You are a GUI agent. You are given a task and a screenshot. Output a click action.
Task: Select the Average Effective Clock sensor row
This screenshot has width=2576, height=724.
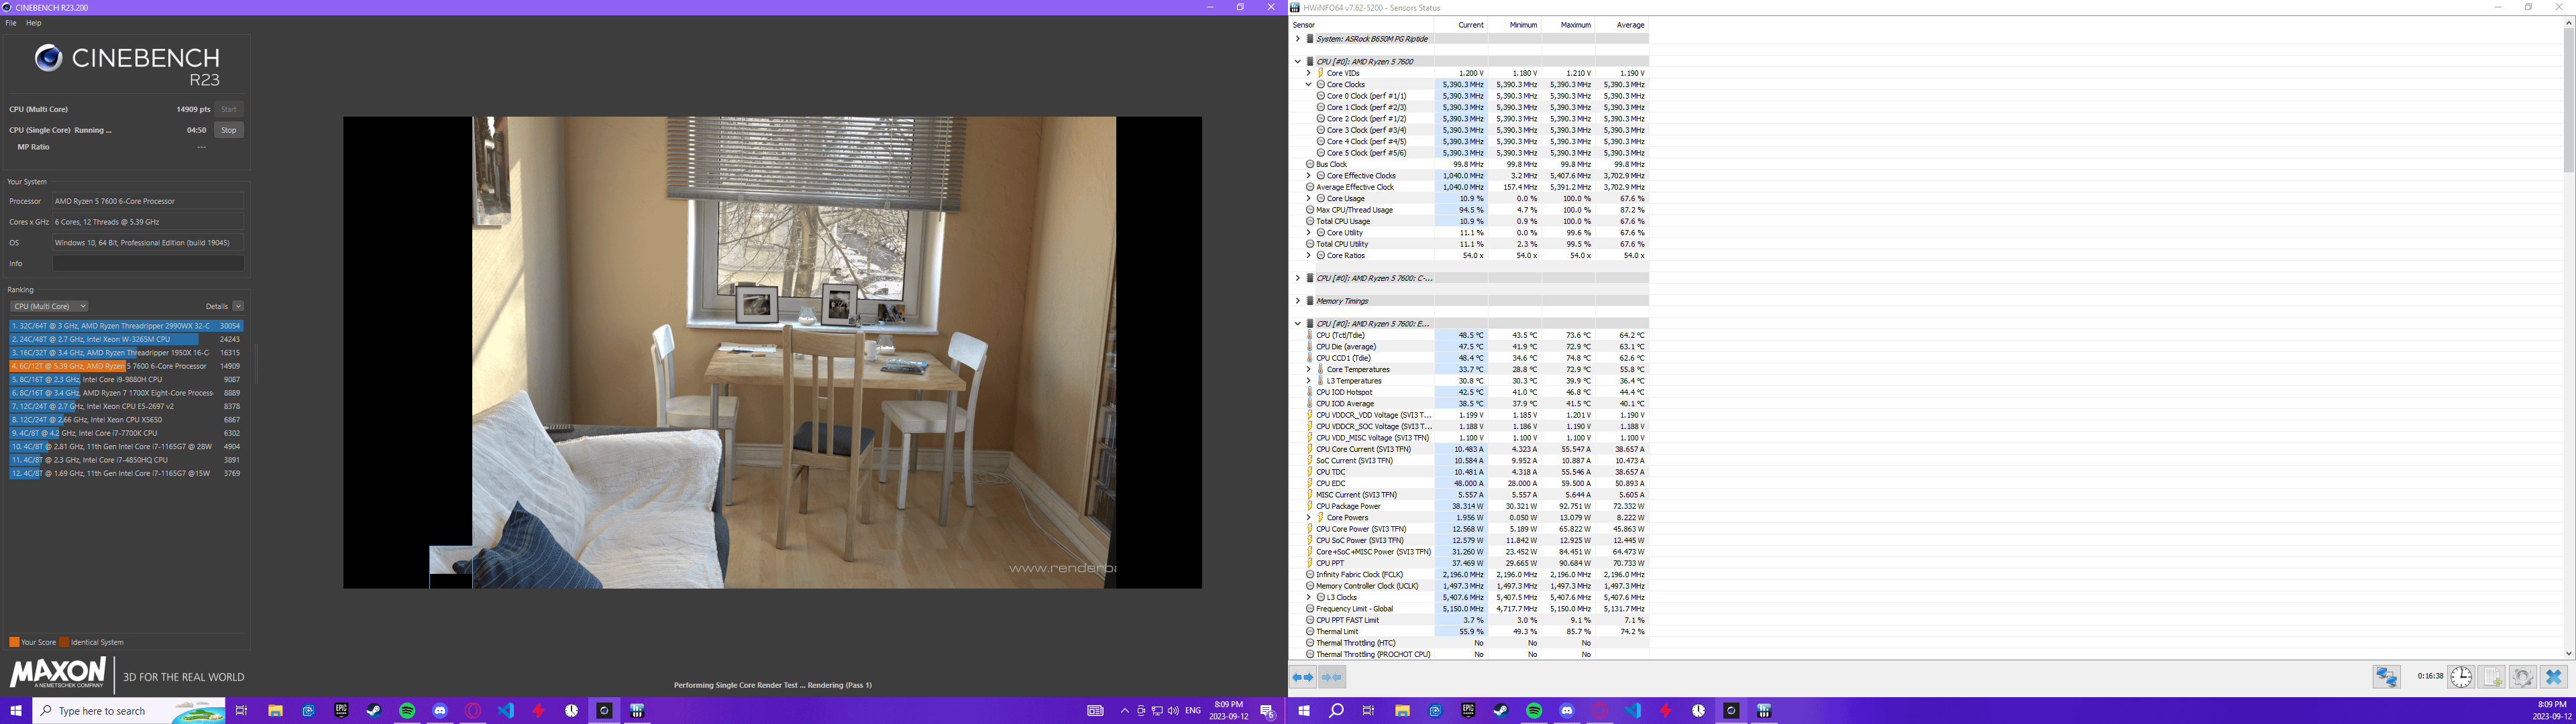[1470, 187]
